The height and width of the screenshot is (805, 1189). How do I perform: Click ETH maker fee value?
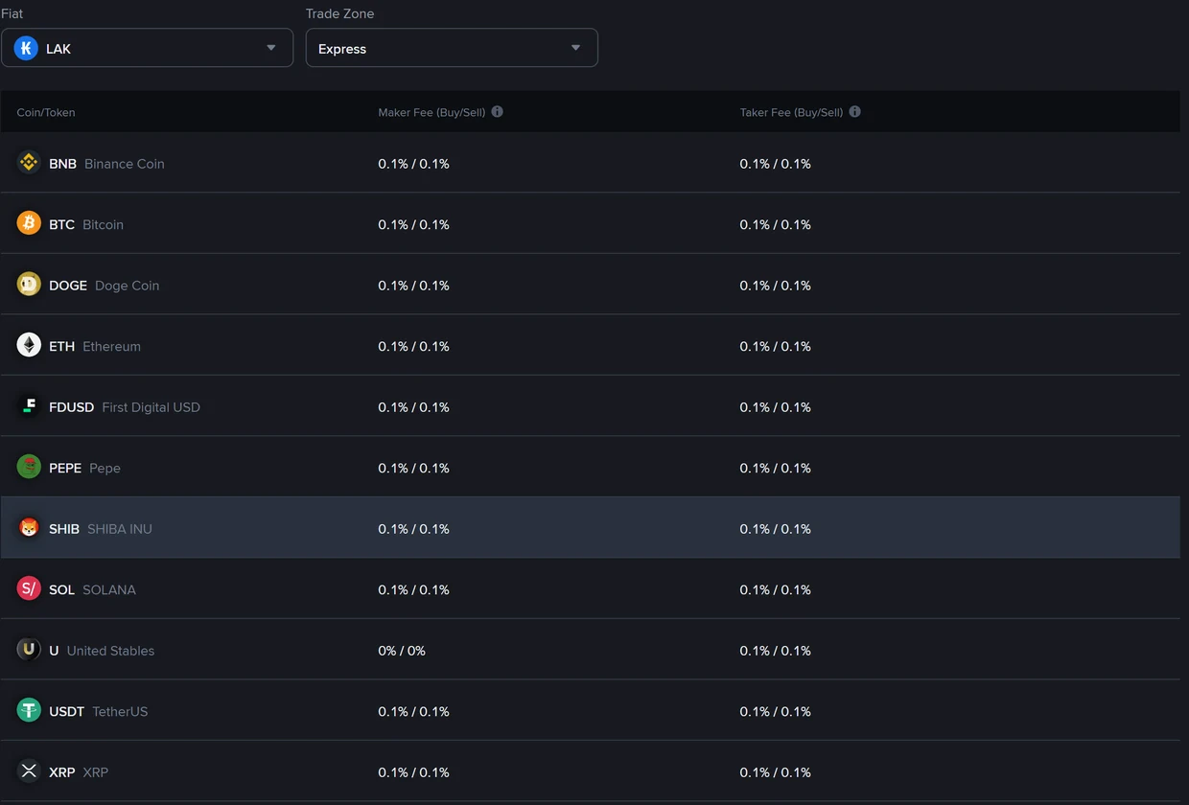(413, 347)
